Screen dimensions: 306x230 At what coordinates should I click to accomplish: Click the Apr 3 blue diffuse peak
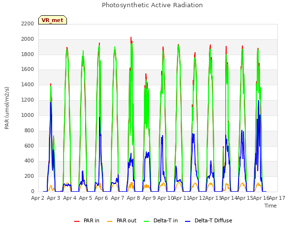click(x=51, y=103)
